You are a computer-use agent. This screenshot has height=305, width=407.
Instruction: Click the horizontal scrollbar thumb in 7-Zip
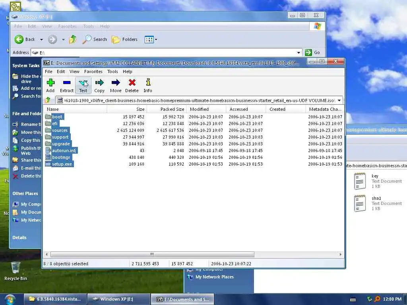[152, 254]
